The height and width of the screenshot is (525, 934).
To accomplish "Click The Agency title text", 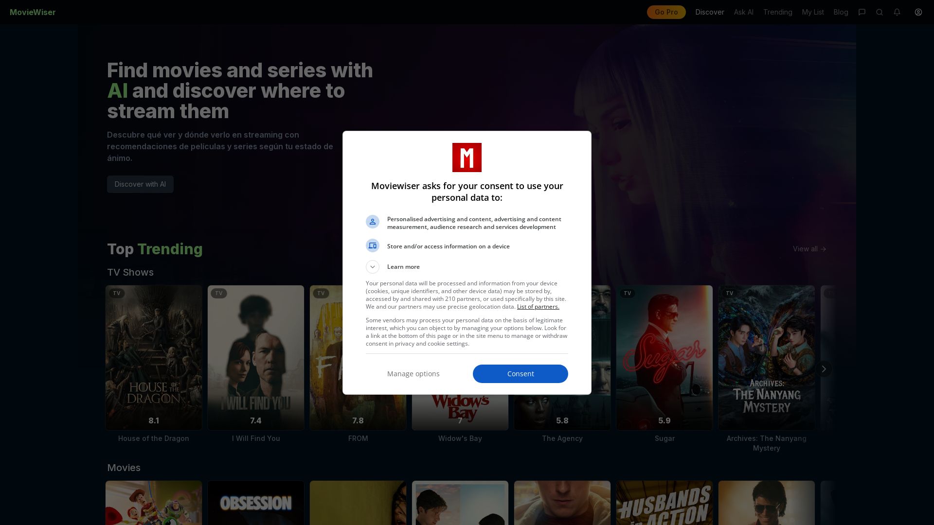I will (562, 438).
